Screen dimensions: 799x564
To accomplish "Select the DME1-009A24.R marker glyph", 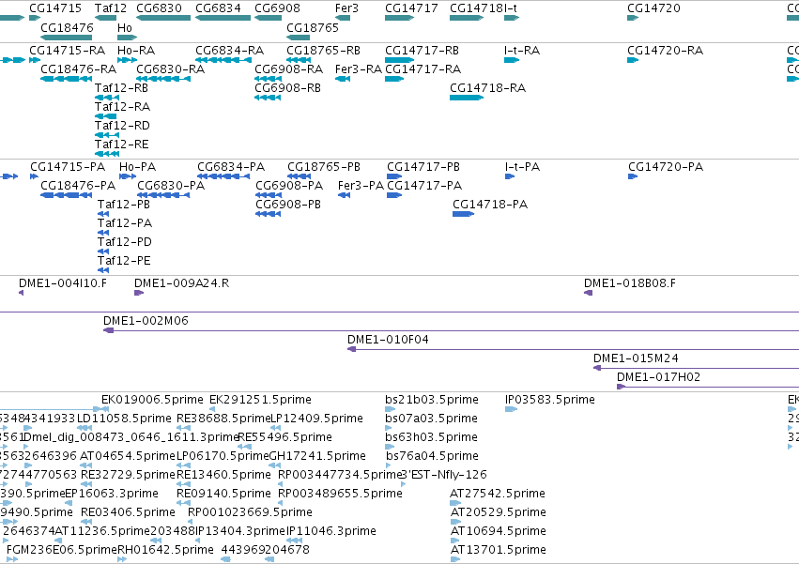I will pyautogui.click(x=139, y=293).
